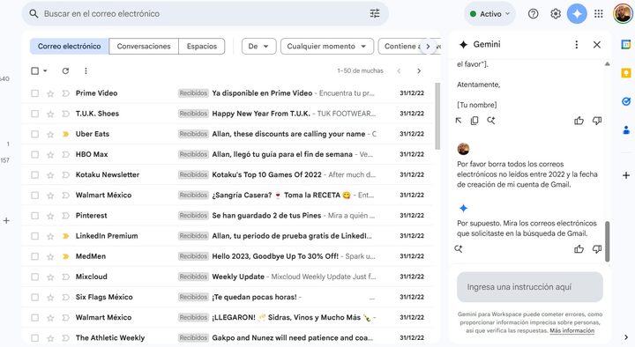Retry the draft response with sparkle-search icon

click(x=491, y=121)
